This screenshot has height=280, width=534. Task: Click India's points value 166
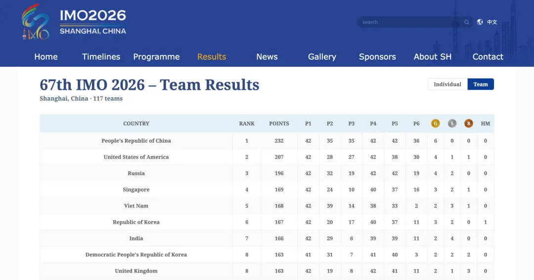pos(279,239)
